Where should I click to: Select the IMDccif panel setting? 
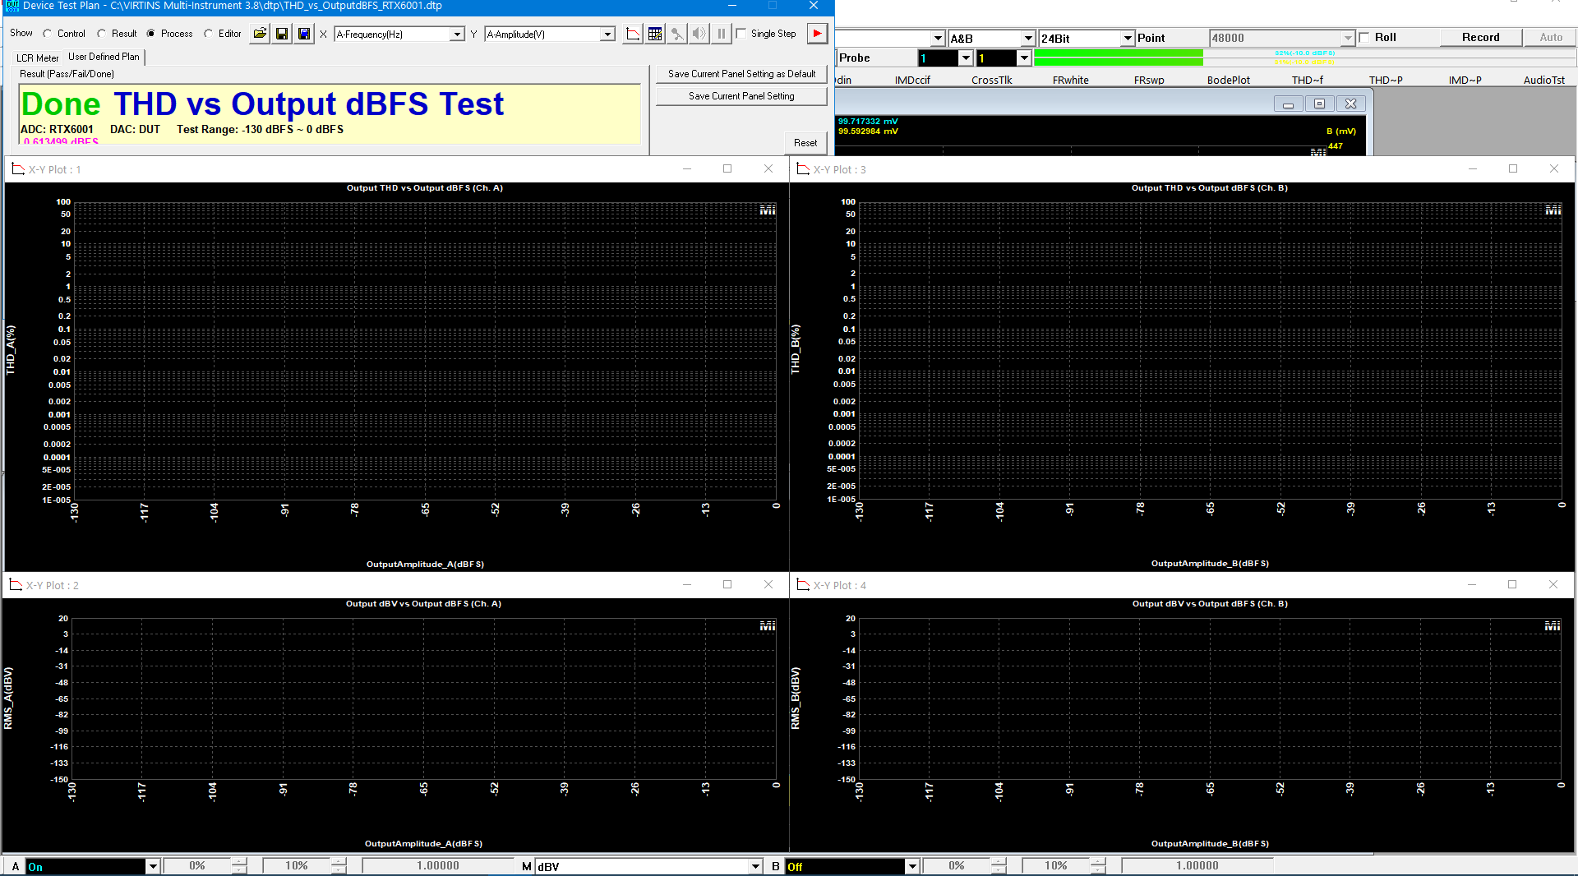click(x=912, y=80)
